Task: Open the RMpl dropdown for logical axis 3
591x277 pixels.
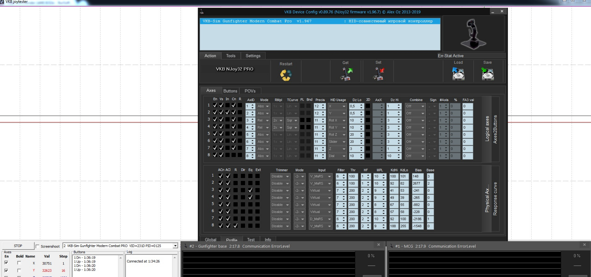Action: pyautogui.click(x=278, y=120)
